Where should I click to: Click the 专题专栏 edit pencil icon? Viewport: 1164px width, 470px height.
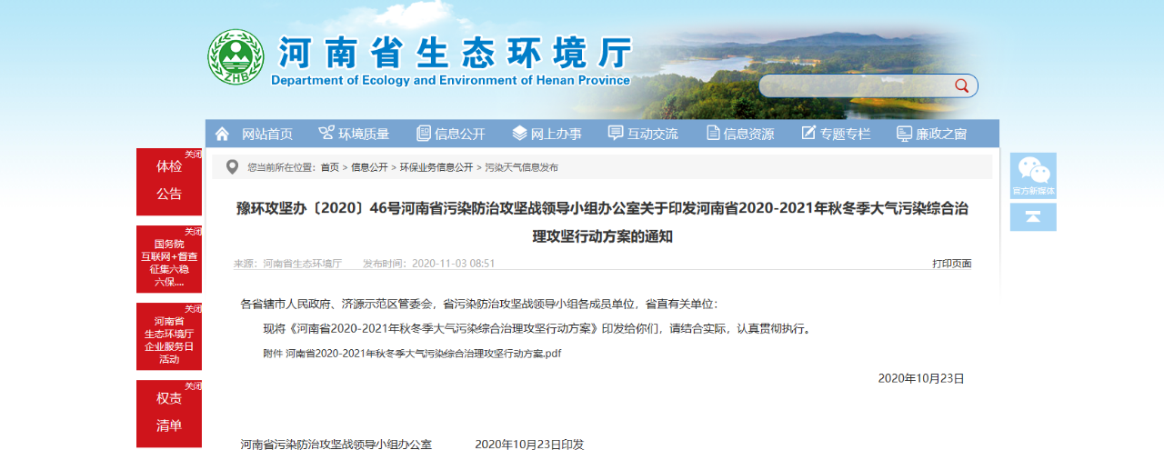[x=808, y=134]
